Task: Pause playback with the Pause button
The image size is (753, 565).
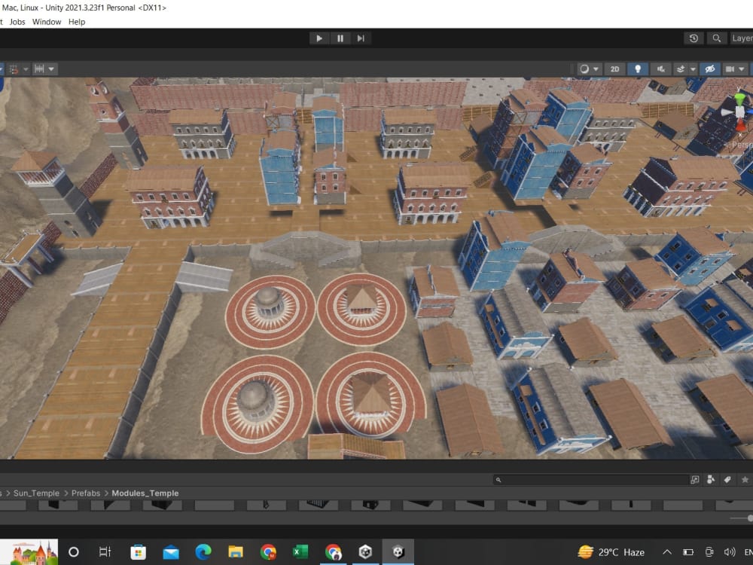Action: (x=340, y=38)
